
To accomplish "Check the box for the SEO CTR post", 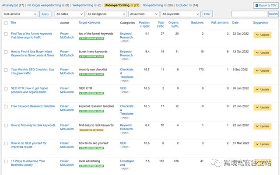I will coord(6,89).
